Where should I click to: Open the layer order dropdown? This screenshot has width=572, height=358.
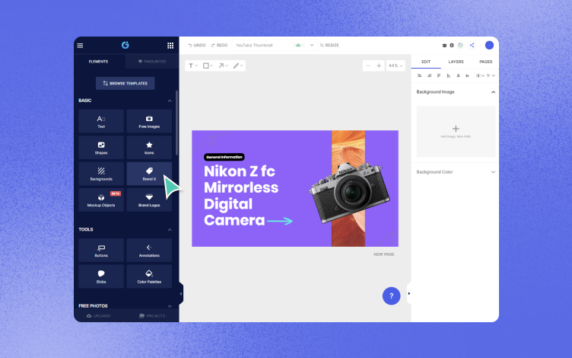coord(491,75)
